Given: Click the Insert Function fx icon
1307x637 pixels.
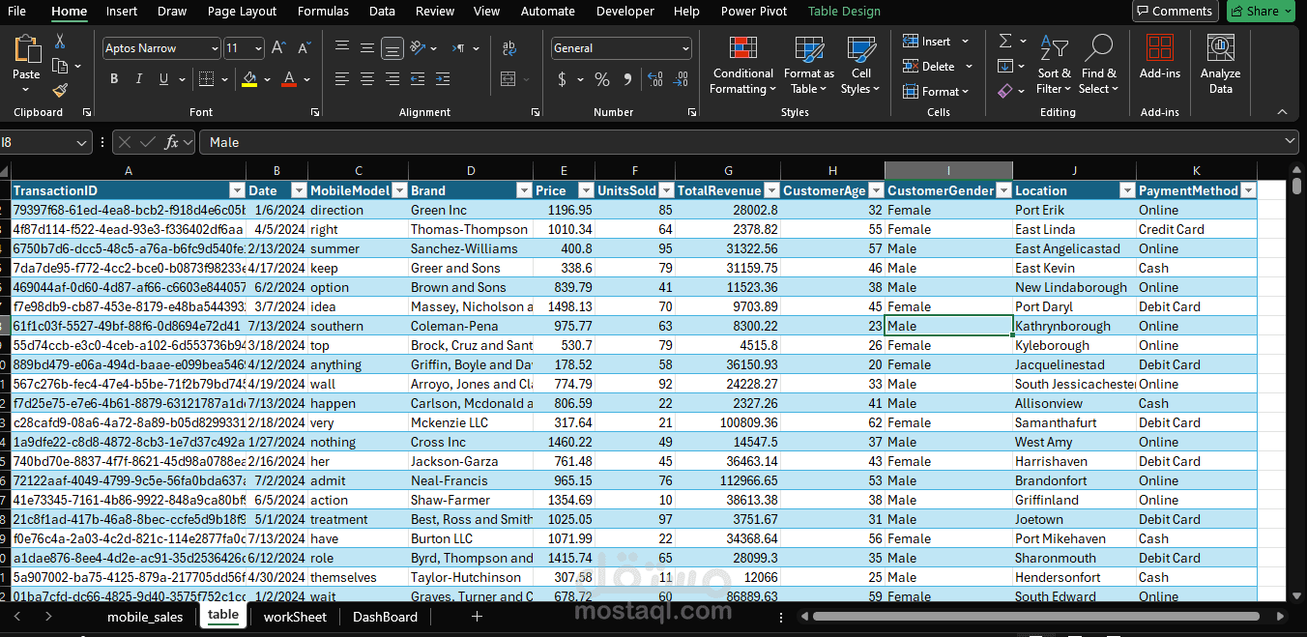Looking at the screenshot, I should pyautogui.click(x=172, y=142).
